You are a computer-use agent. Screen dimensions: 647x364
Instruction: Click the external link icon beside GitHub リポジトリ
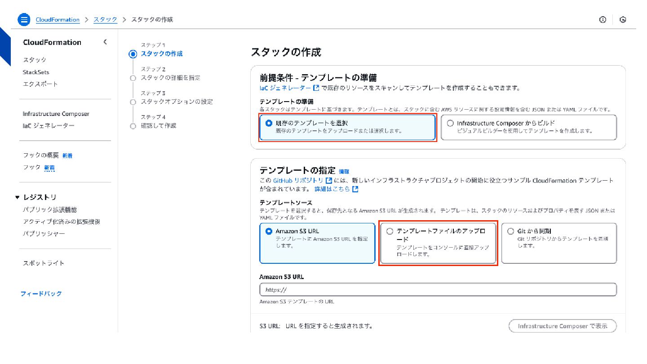click(x=329, y=180)
